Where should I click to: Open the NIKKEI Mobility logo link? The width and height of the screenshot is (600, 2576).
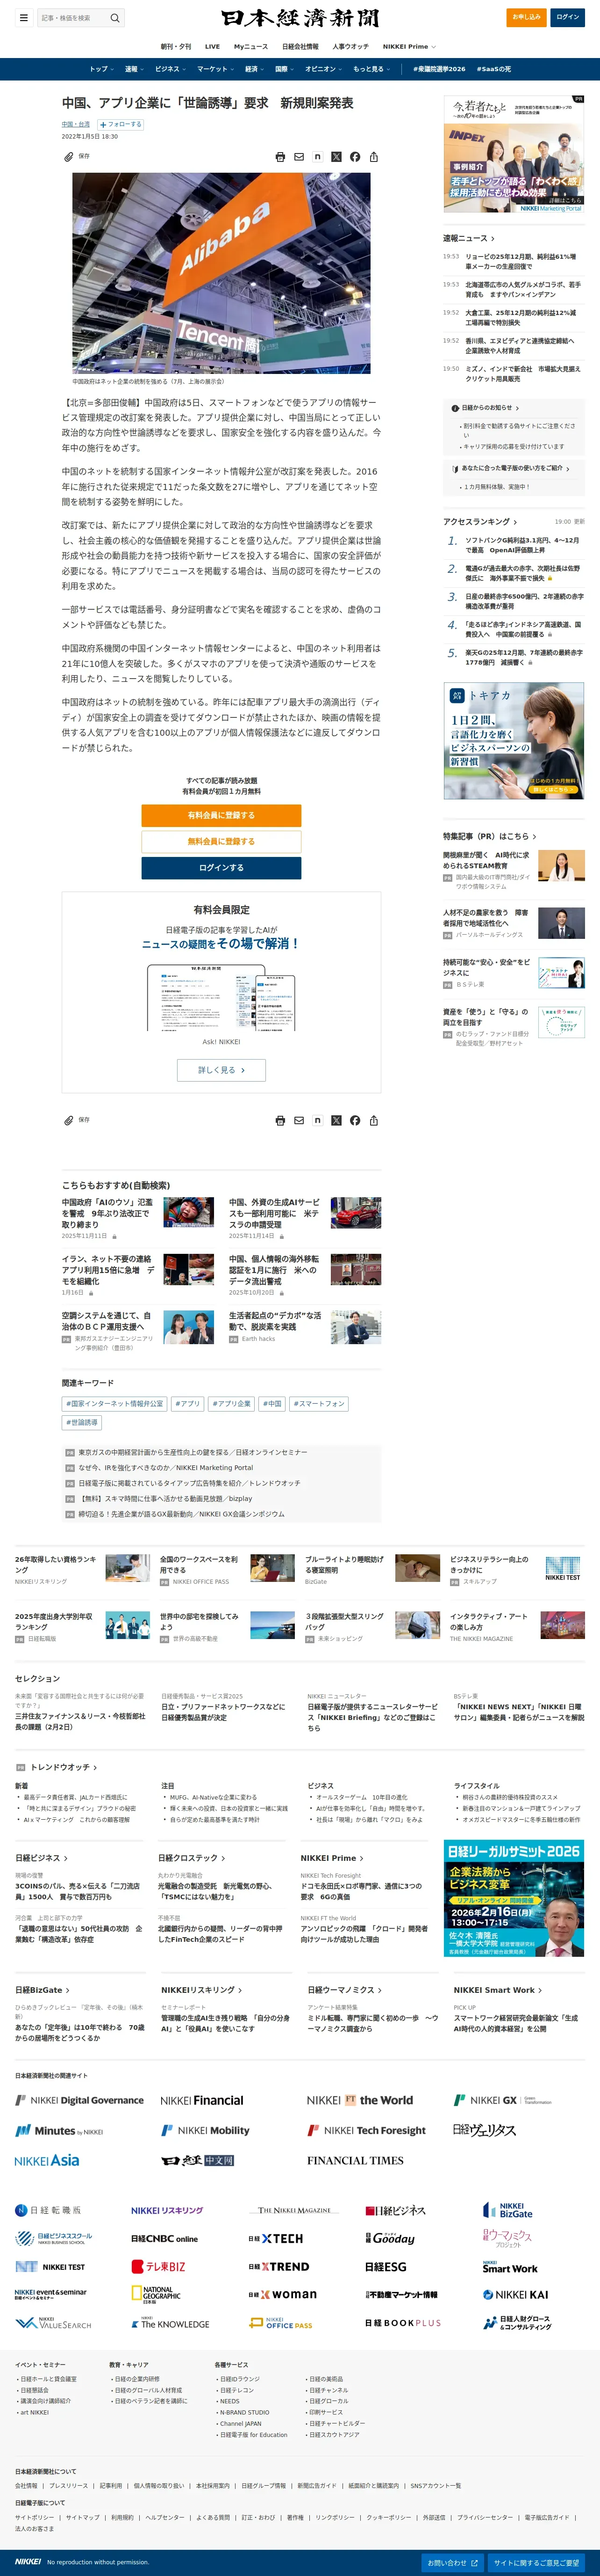coord(206,2130)
